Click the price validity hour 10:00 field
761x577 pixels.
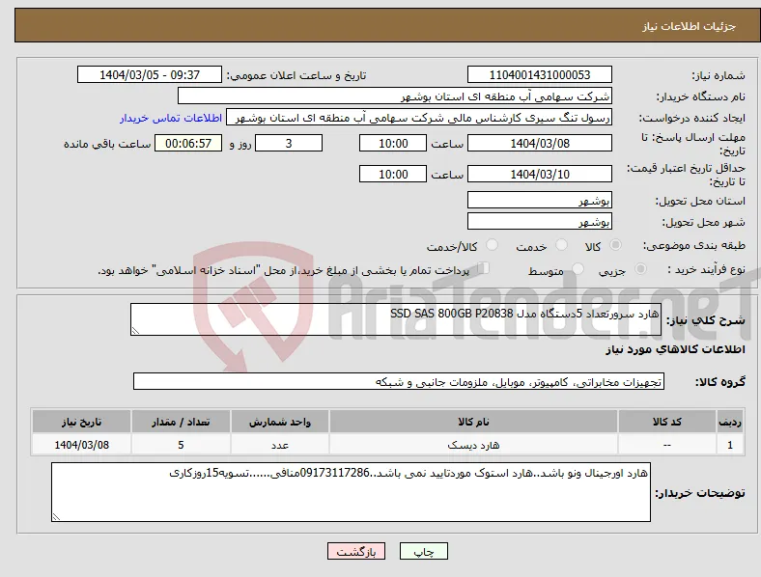pos(393,174)
